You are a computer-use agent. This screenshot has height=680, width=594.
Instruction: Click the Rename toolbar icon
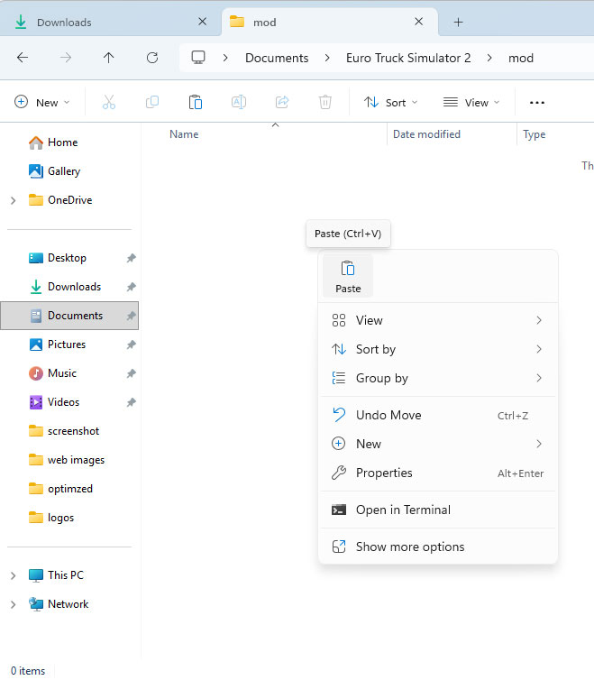coord(239,102)
